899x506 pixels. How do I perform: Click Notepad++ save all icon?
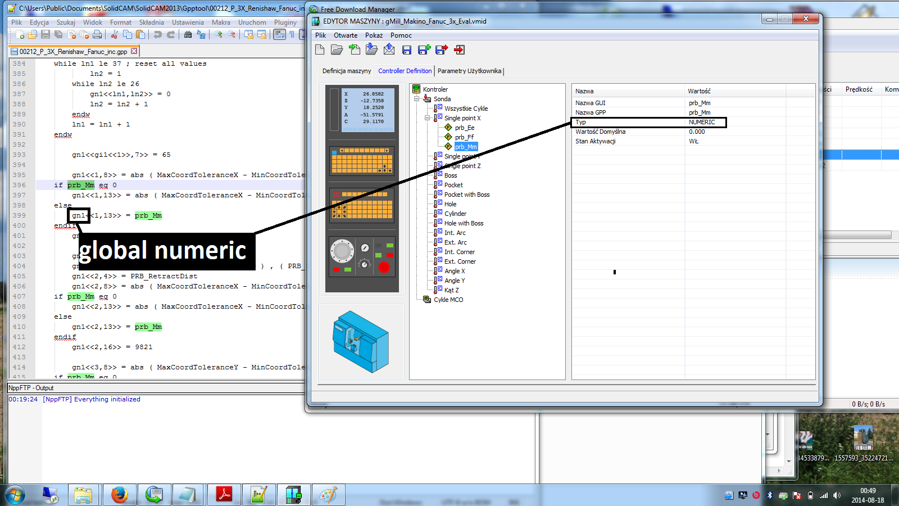pos(58,35)
